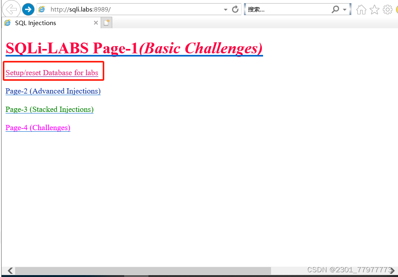Viewport: 398px width, 277px height.
Task: Open the search provider dropdown arrow
Action: click(x=345, y=9)
